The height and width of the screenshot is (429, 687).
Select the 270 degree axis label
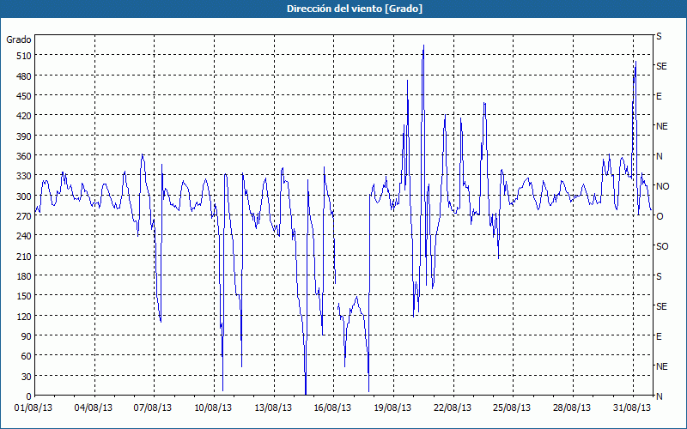23,216
